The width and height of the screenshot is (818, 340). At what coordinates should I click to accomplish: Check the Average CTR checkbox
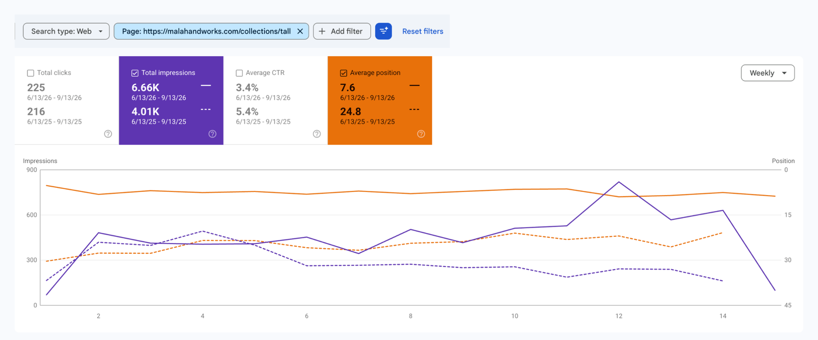coord(239,73)
